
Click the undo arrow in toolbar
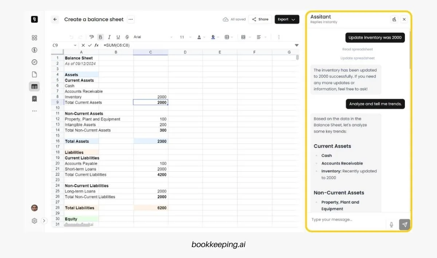point(71,37)
